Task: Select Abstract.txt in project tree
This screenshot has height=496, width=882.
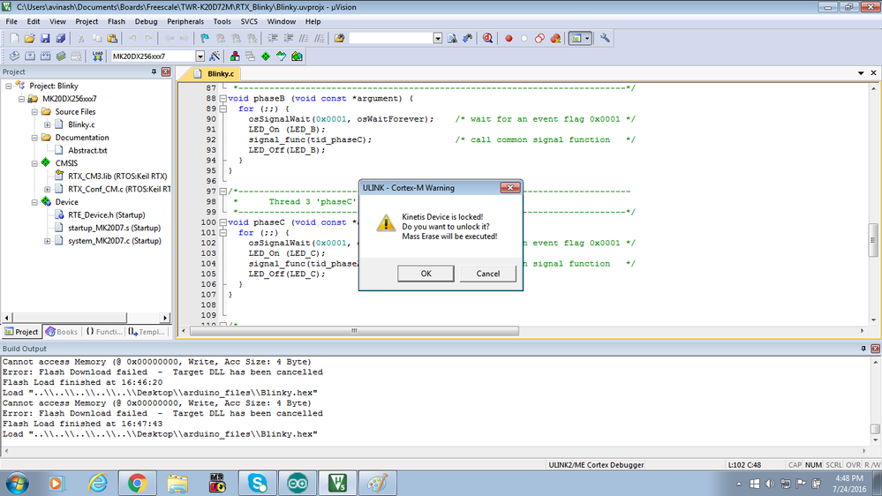Action: 87,151
